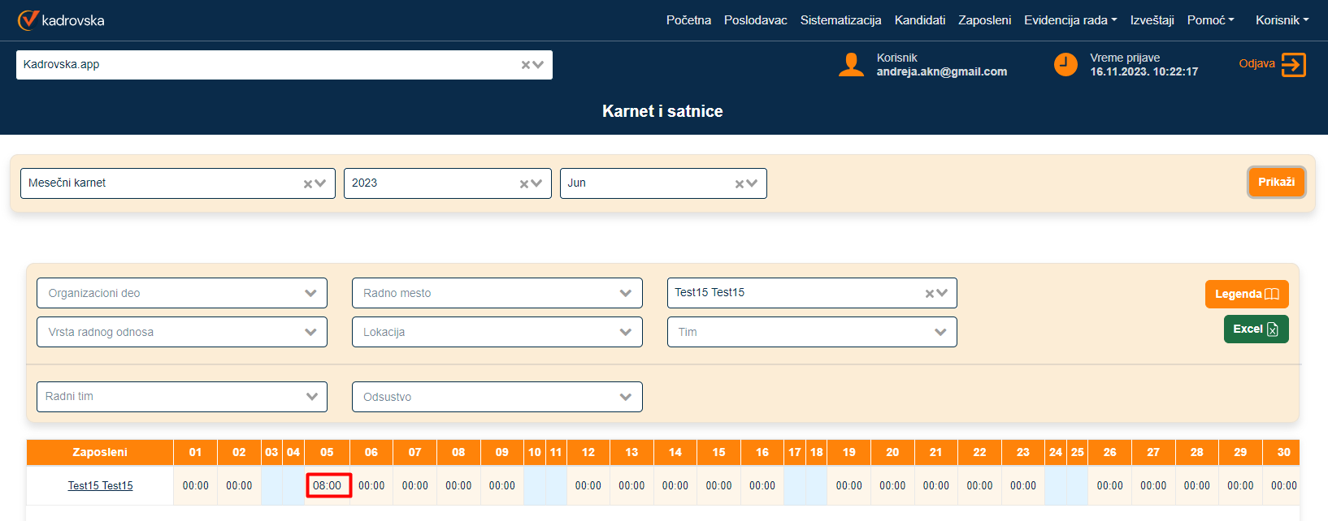
Task: Open the Radno mesto dropdown
Action: (625, 293)
